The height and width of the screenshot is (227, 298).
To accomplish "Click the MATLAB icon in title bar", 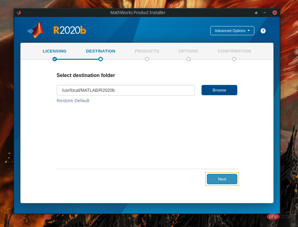I will coord(19,13).
